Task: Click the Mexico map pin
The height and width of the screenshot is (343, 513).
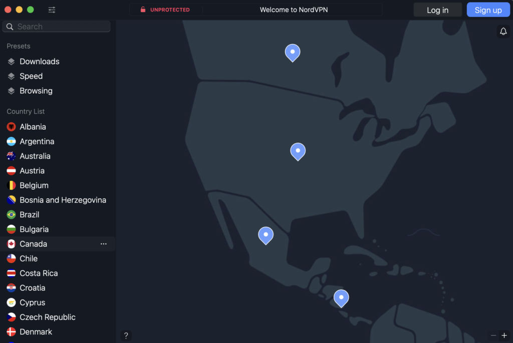Action: click(266, 235)
